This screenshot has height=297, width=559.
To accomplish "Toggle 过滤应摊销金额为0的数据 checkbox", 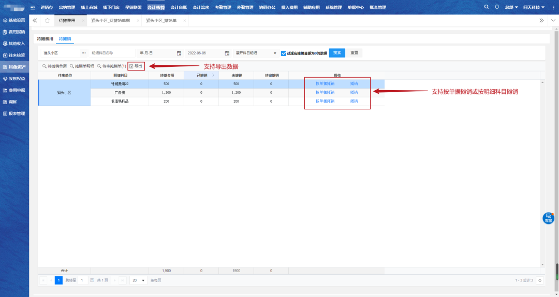I will pos(284,53).
